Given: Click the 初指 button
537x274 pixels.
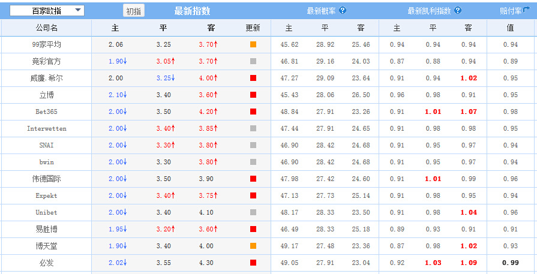Looking at the screenshot, I should tap(134, 11).
